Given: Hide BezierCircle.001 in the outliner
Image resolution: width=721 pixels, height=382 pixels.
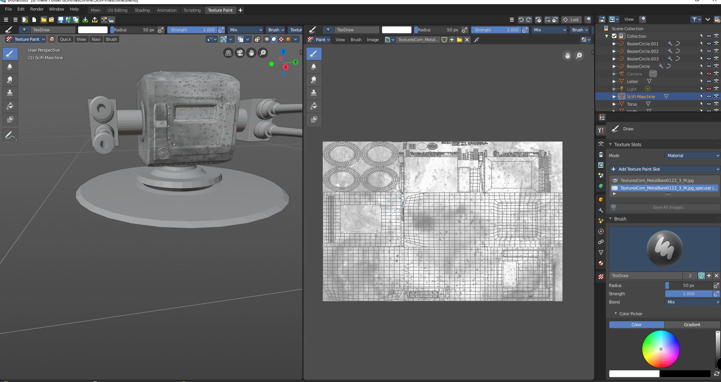Looking at the screenshot, I should coord(709,44).
